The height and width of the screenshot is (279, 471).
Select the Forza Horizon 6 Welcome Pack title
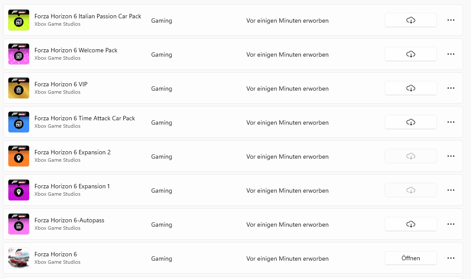click(76, 50)
